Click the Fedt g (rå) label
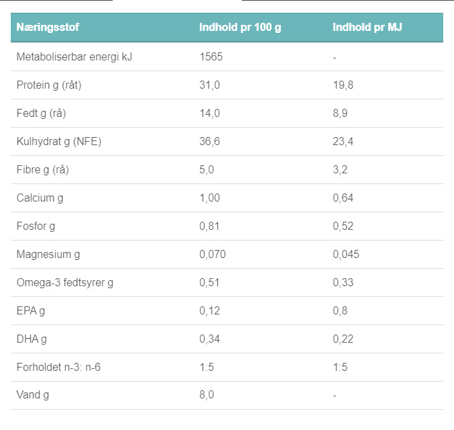This screenshot has height=430, width=454. 41,113
